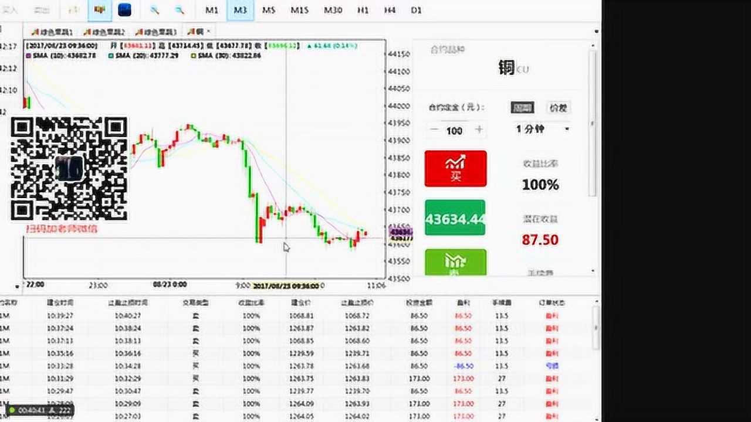Close the 铜 chart tab
The image size is (751, 422).
coord(209,31)
